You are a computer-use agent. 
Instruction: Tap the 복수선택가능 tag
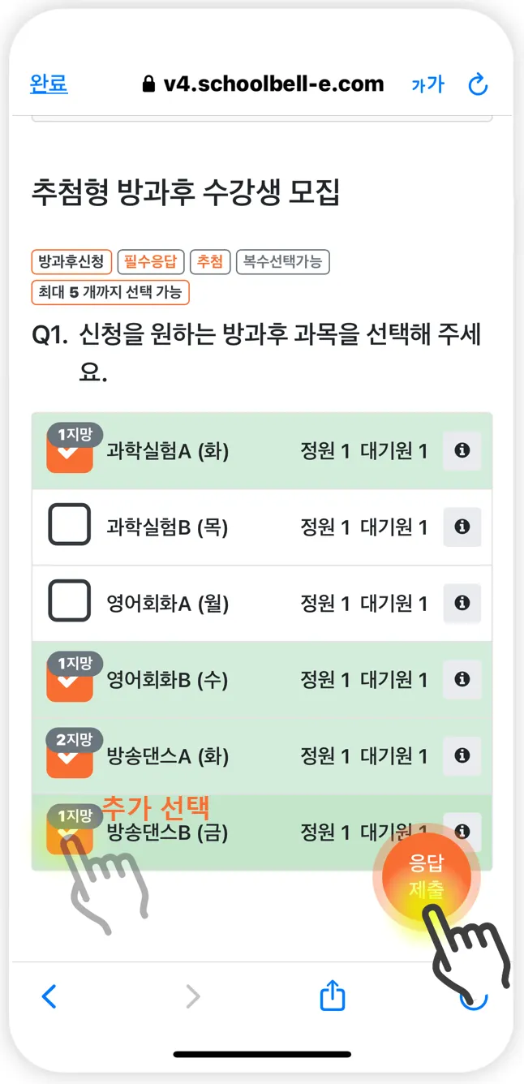click(282, 261)
